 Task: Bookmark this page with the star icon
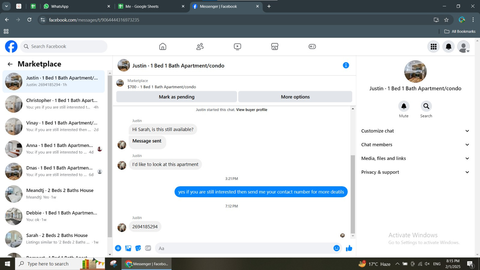pyautogui.click(x=446, y=20)
